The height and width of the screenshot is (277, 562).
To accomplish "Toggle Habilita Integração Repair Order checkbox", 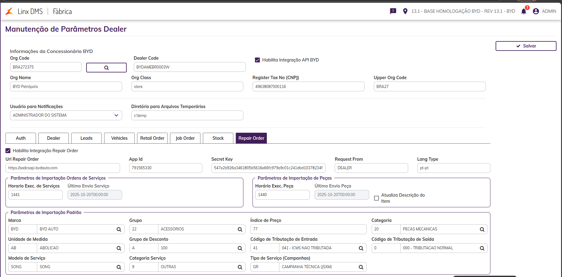I will click(8, 151).
